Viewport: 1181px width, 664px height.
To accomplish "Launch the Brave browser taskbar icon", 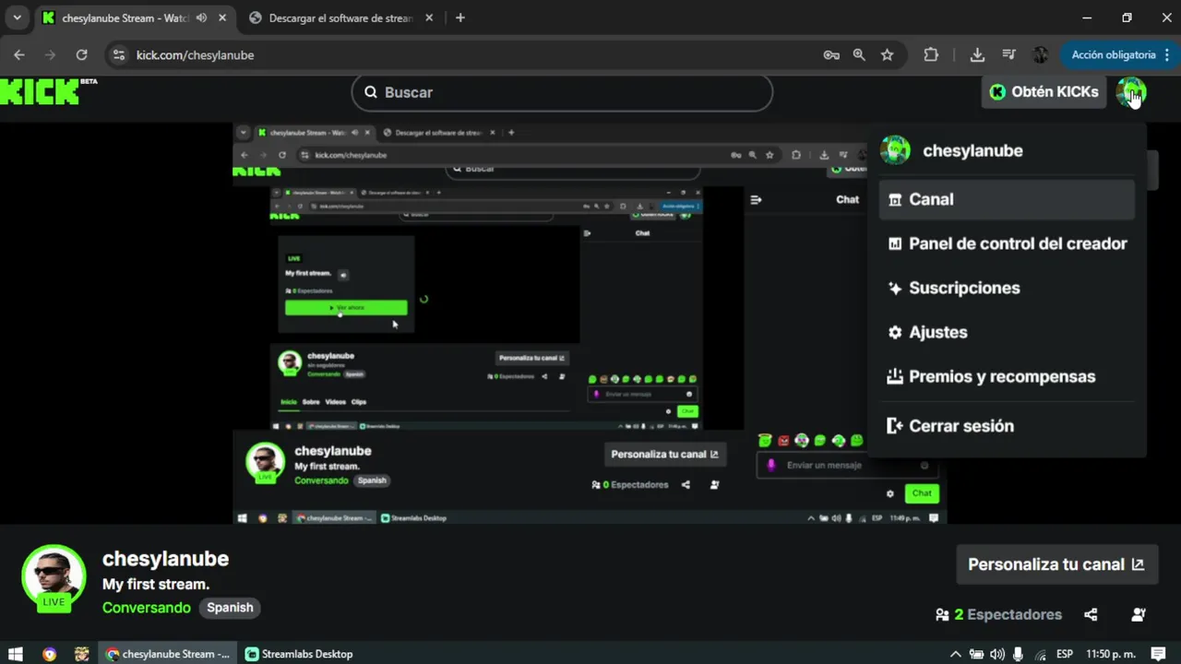I will [49, 654].
